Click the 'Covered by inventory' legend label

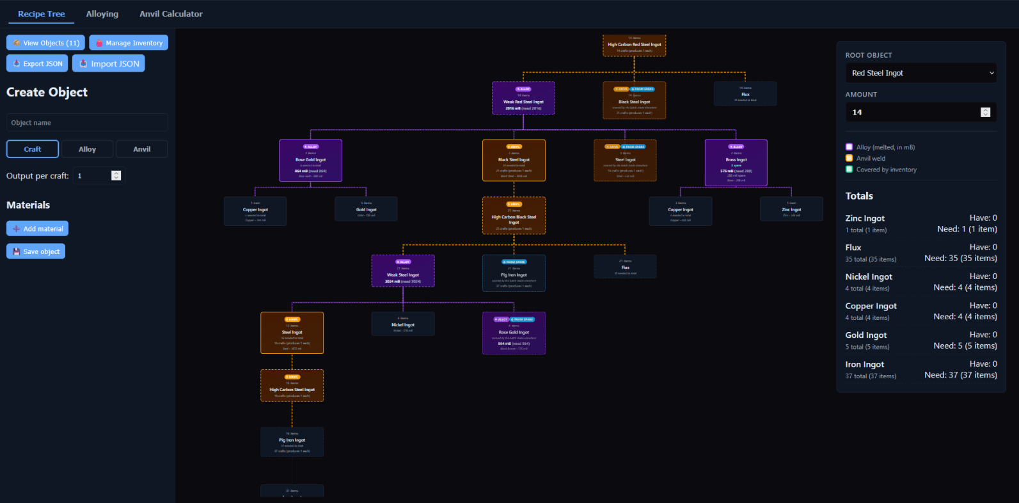click(887, 170)
